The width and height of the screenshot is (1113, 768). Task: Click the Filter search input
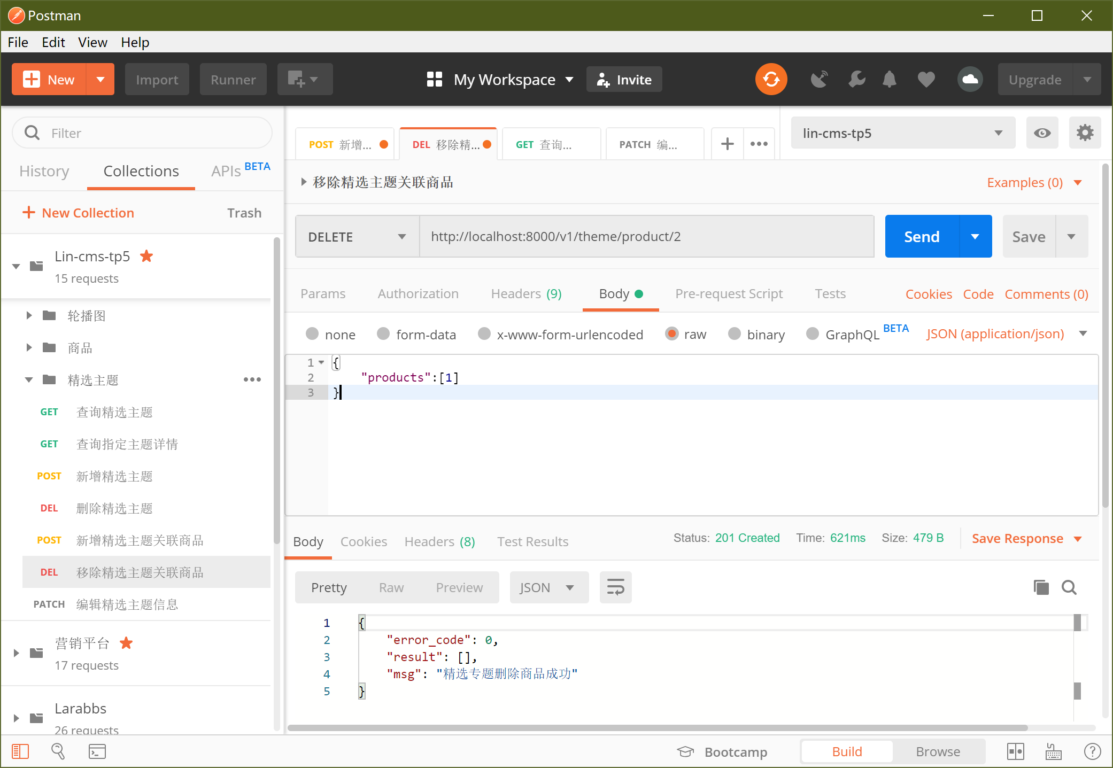142,133
